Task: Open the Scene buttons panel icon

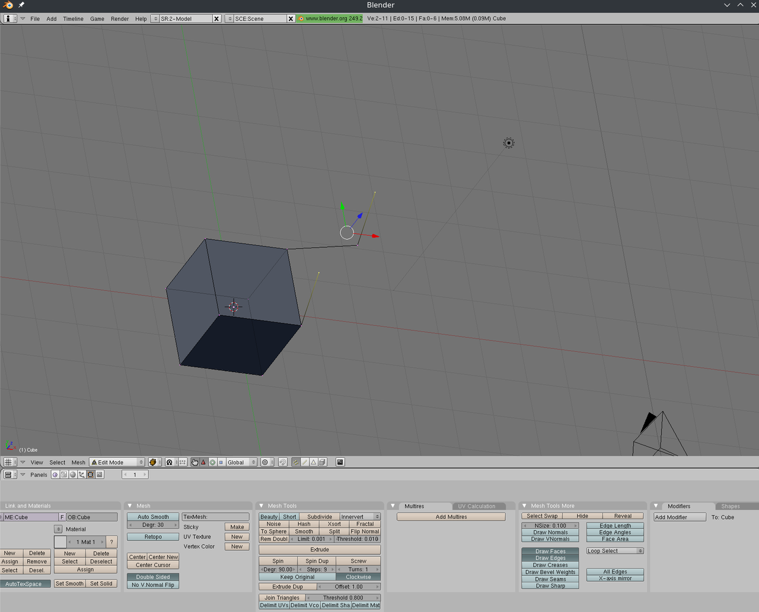Action: click(x=100, y=474)
